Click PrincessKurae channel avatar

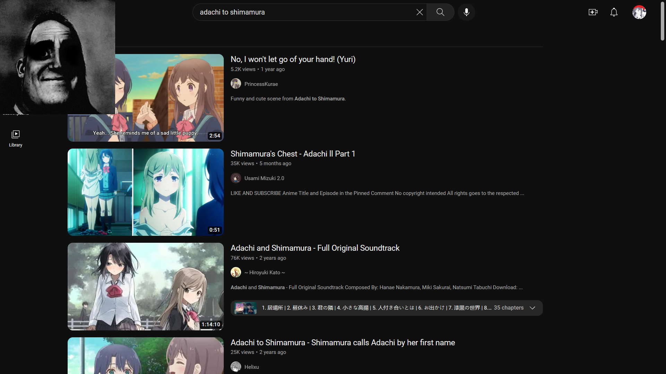tap(236, 84)
